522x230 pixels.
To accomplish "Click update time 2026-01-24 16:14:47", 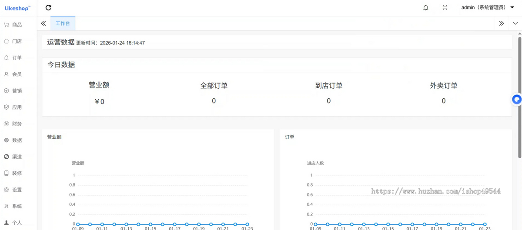I will click(x=122, y=43).
